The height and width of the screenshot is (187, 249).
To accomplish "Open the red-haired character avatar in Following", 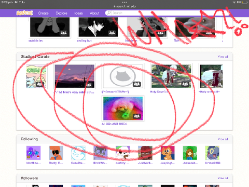I will [145, 153].
